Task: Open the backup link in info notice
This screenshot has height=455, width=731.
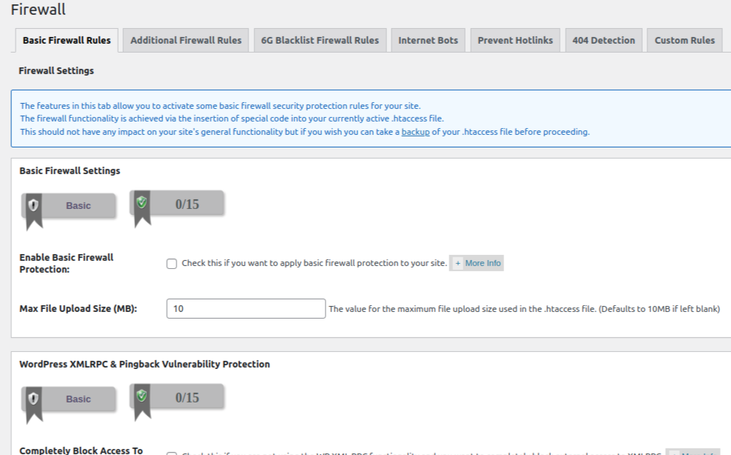Action: point(415,132)
